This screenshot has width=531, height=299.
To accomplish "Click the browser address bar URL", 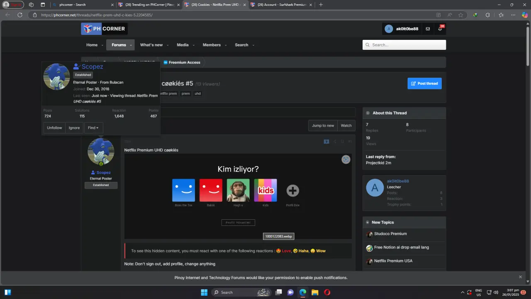I will coord(97,15).
